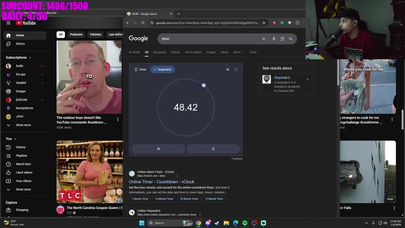Expand the Subscriptions section chevron

[30, 58]
